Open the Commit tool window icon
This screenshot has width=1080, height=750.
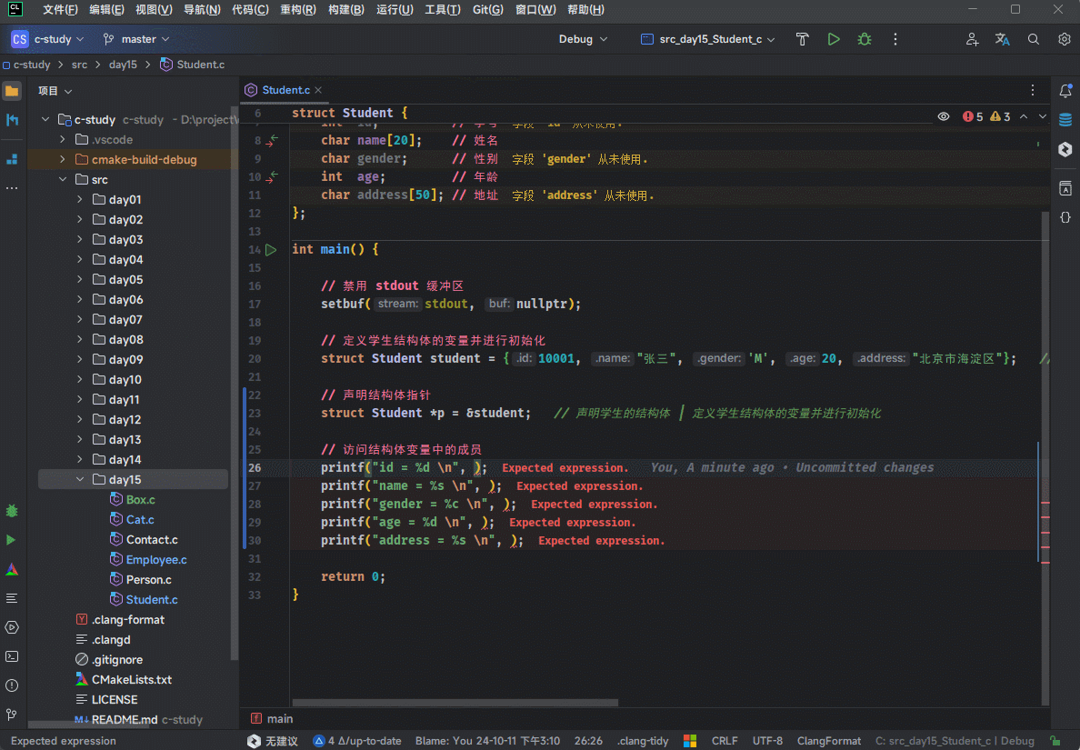click(x=12, y=120)
